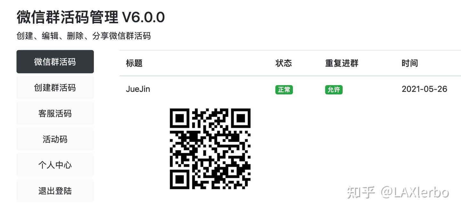Click the green 允许 badge
Image resolution: width=461 pixels, height=211 pixels.
[334, 90]
